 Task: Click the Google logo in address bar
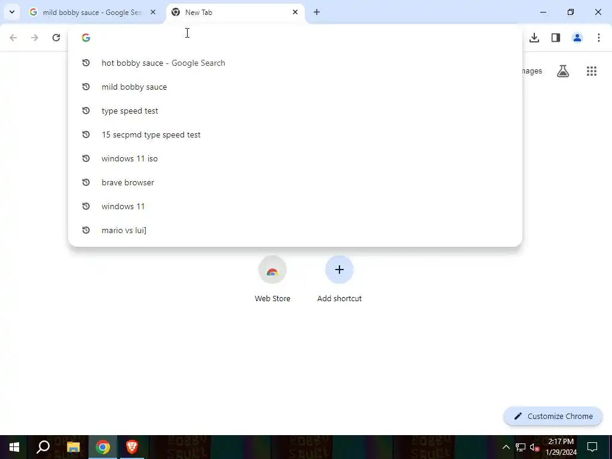pyautogui.click(x=86, y=38)
